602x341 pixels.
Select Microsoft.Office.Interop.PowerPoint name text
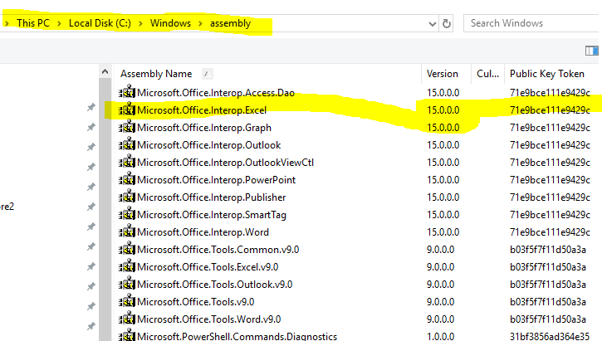click(216, 180)
